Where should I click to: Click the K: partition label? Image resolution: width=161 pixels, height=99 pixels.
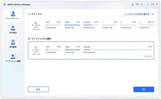tap(121, 22)
